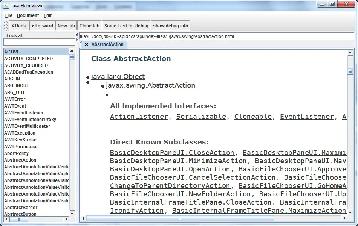Click index list scroll down arrow
The image size is (358, 226).
[x=72, y=214]
